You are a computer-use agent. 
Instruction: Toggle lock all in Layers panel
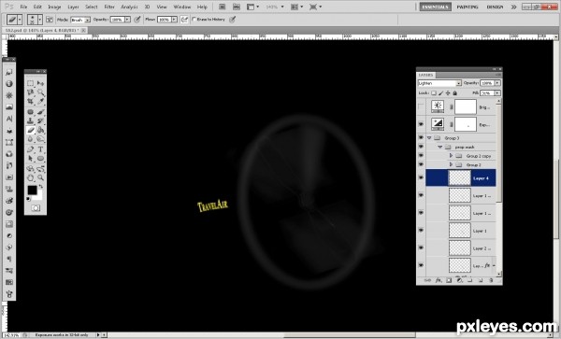click(454, 92)
